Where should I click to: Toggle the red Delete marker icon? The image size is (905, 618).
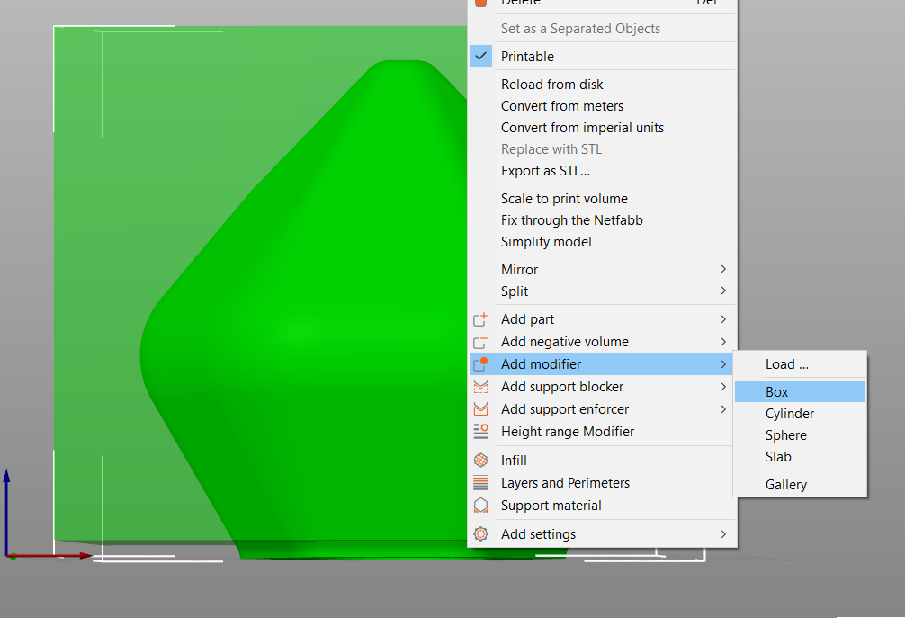tap(480, 4)
